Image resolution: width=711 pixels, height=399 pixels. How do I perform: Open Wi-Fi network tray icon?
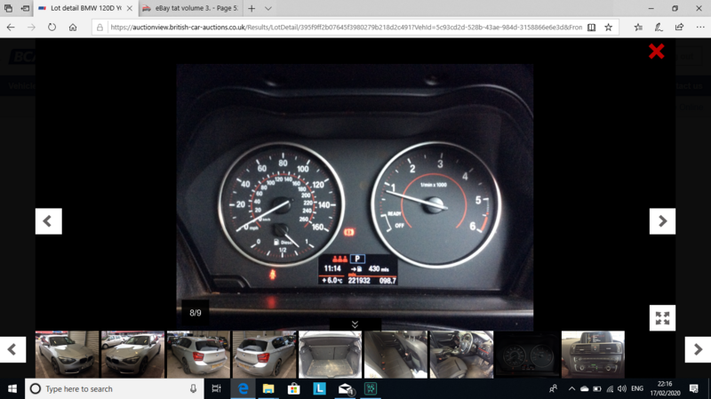pos(610,388)
